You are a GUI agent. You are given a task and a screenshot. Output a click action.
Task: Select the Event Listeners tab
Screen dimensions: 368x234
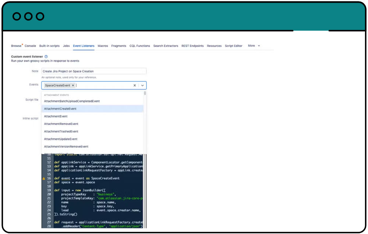[84, 46]
